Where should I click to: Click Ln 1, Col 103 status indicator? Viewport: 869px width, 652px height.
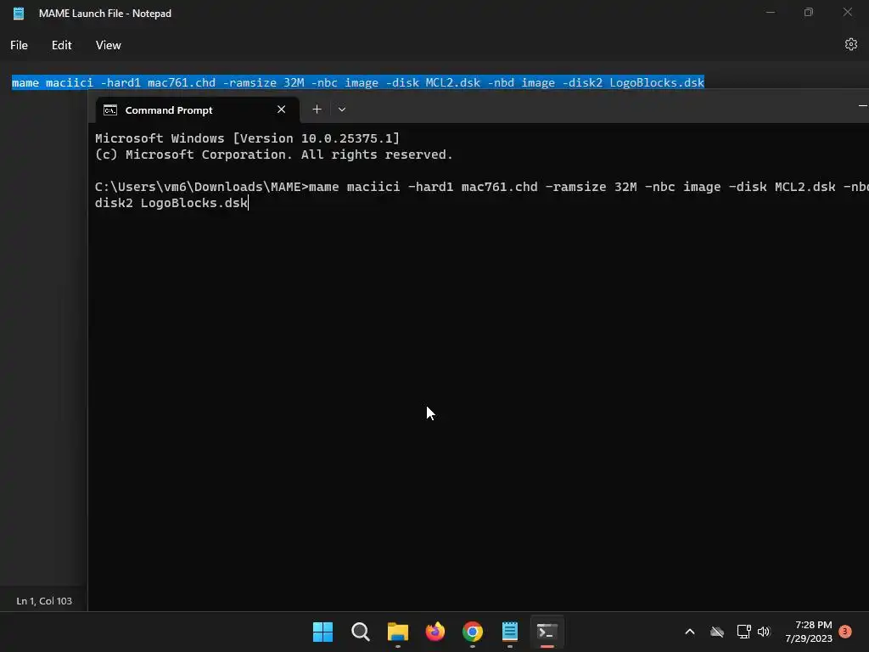44,601
